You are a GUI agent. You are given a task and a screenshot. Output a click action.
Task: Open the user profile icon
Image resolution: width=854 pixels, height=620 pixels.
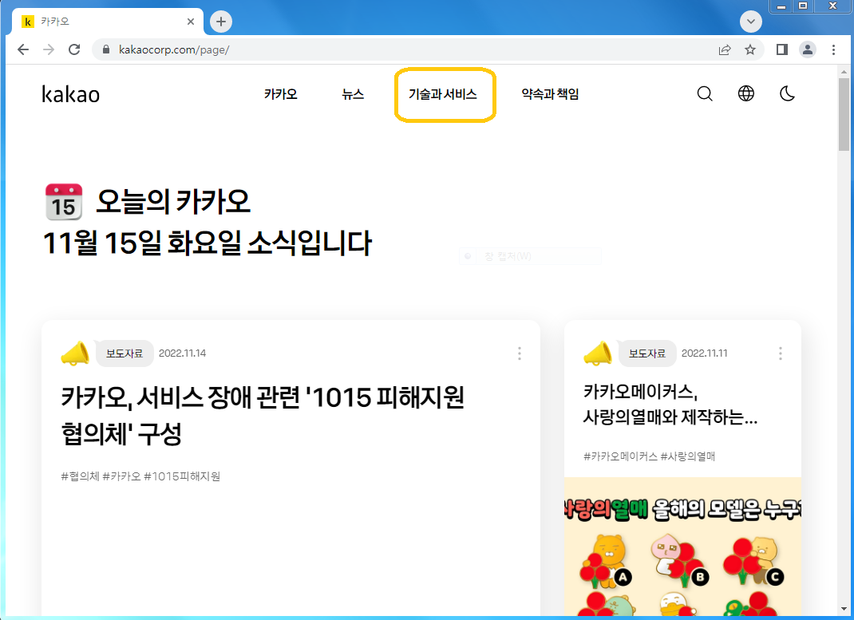(807, 49)
